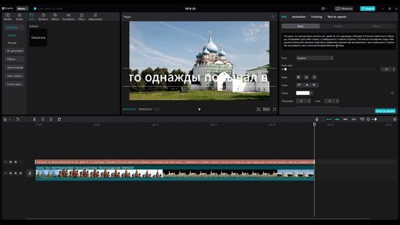Open the layout icon in the title bar
This screenshot has height=225, width=400.
pyautogui.click(x=323, y=8)
